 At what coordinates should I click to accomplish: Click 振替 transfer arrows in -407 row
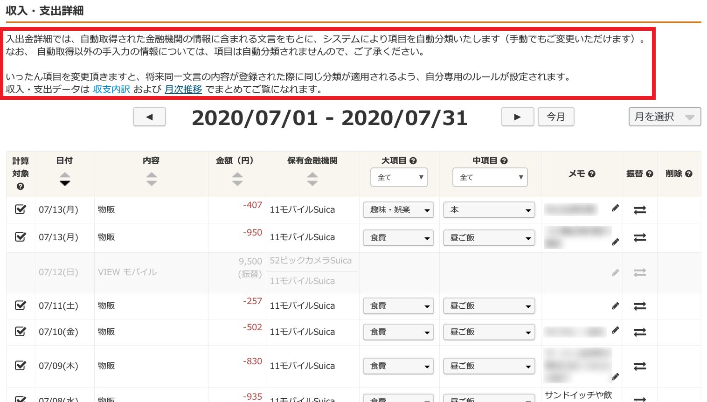[x=640, y=210]
